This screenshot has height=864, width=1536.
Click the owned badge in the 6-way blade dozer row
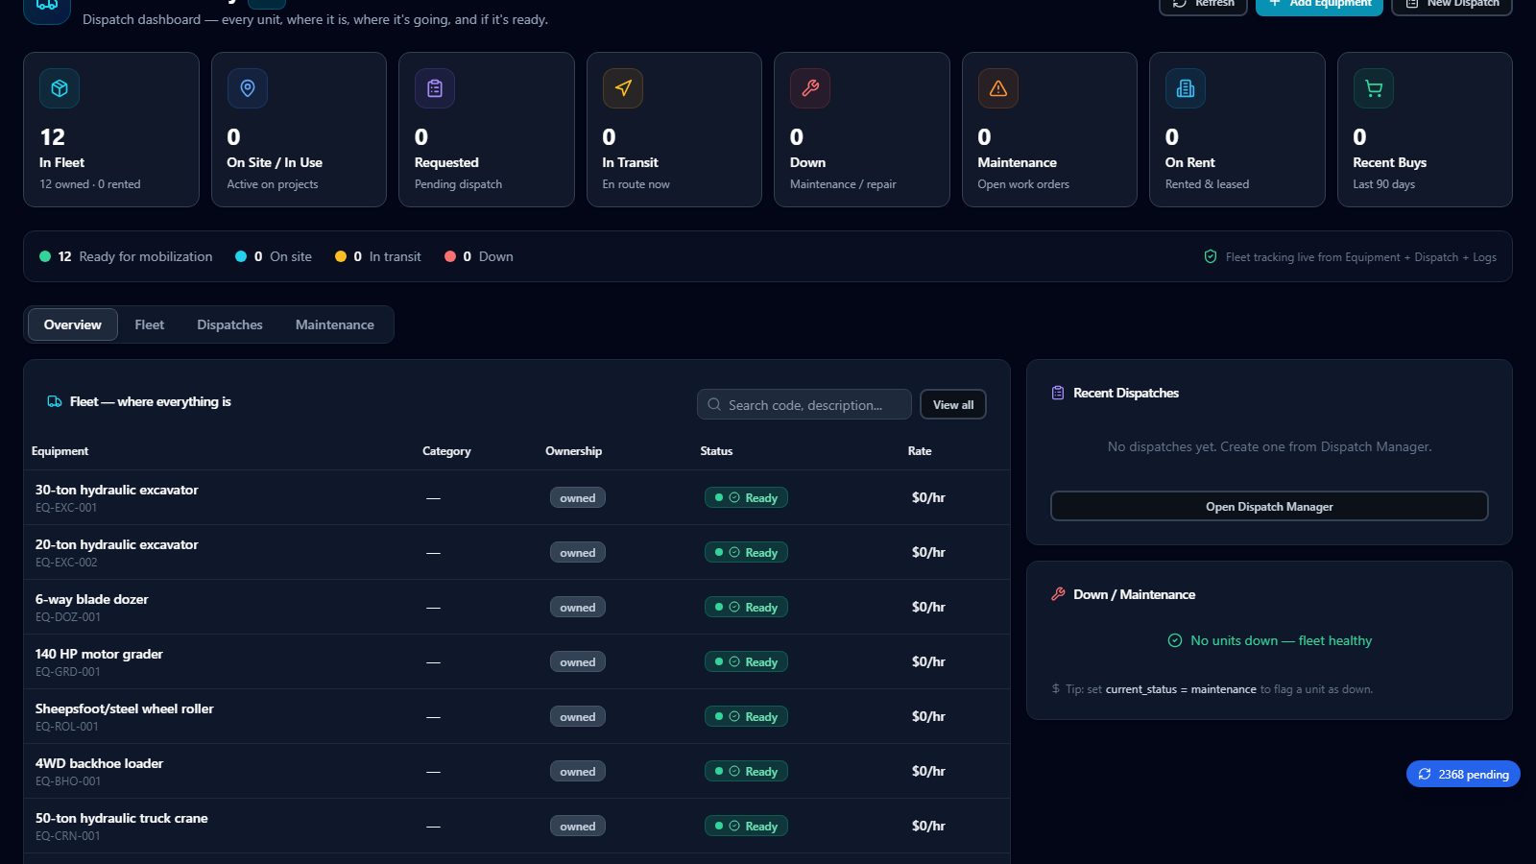coord(578,607)
